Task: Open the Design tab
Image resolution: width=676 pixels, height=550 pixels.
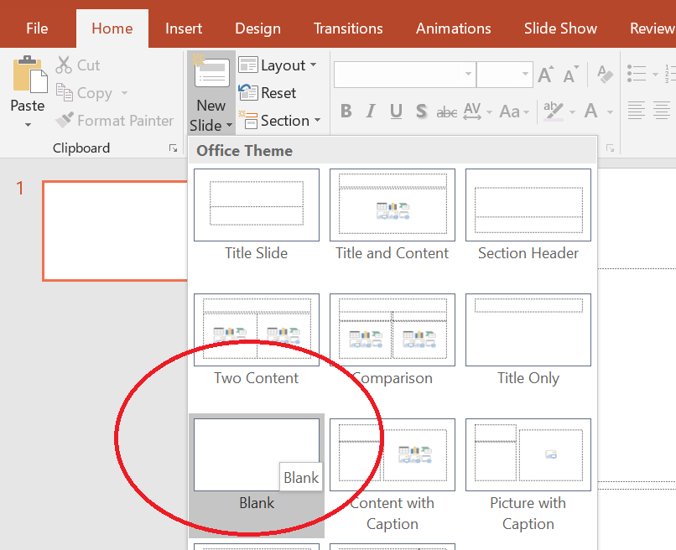Action: point(257,28)
